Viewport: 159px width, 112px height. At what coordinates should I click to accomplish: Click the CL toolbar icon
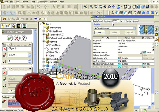[x=31, y=19]
